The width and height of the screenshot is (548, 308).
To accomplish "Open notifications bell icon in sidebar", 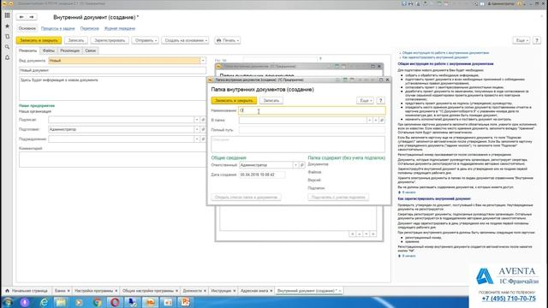I will tap(7, 57).
